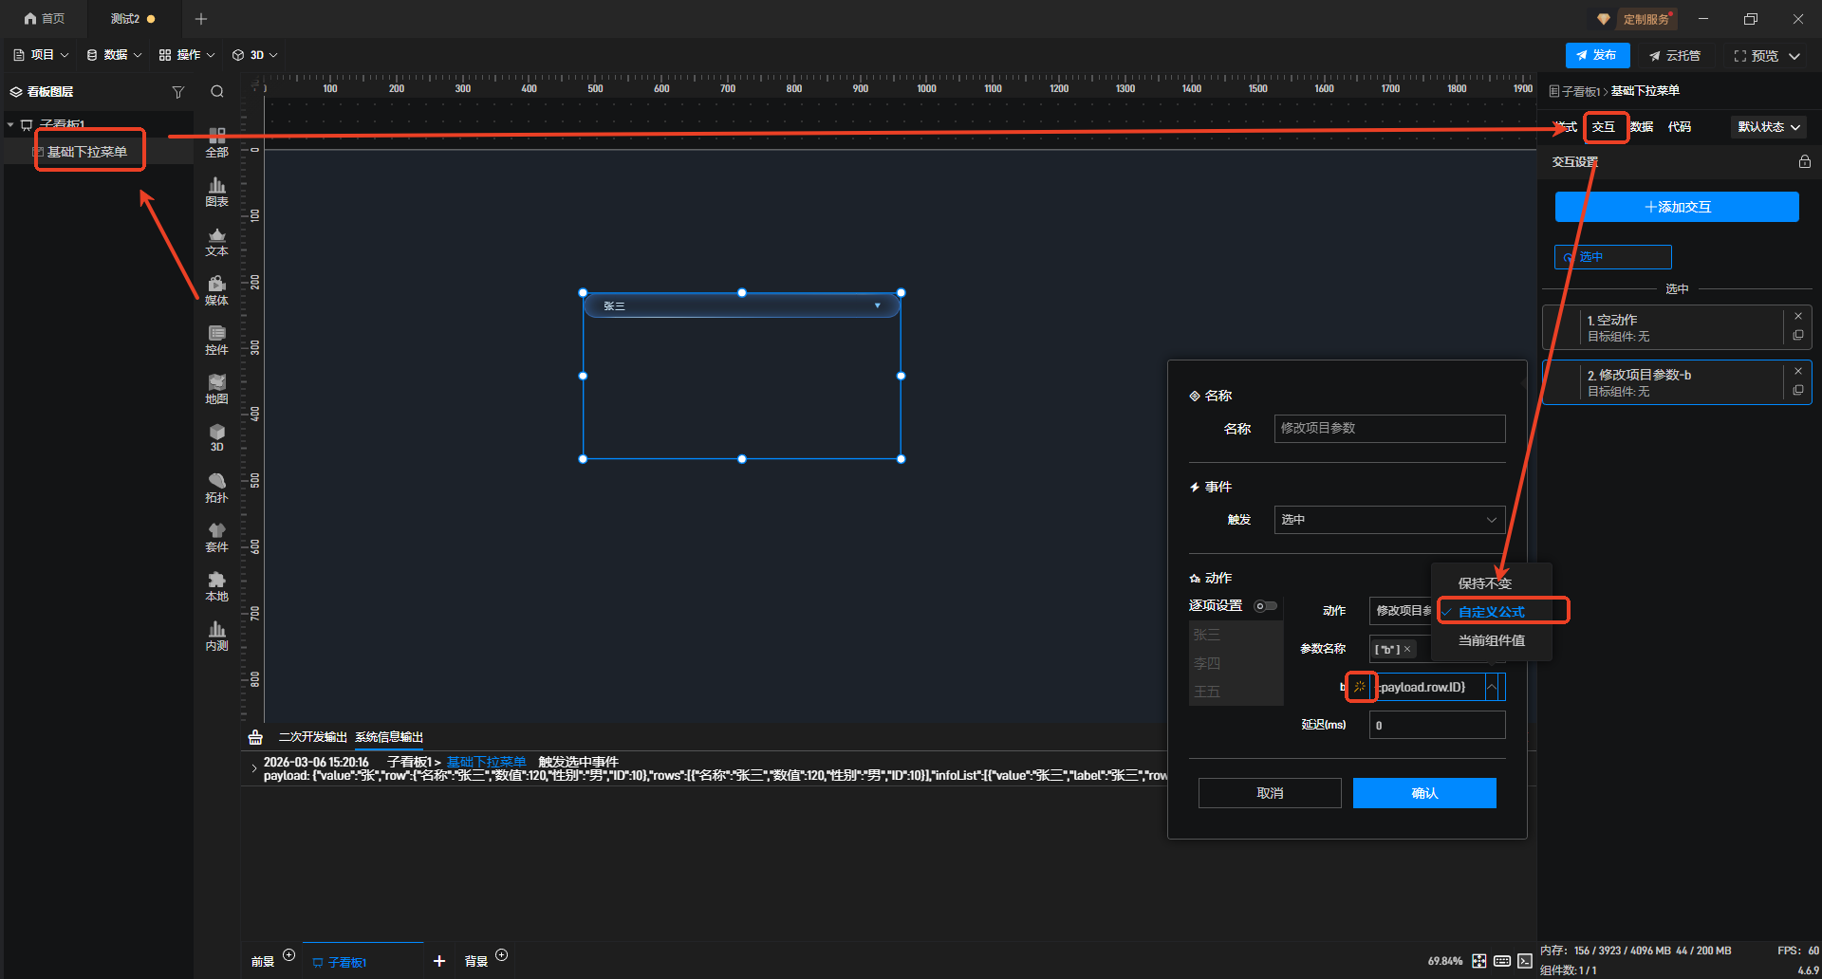Open the 项目 menu
This screenshot has width=1822, height=979.
pyautogui.click(x=42, y=55)
